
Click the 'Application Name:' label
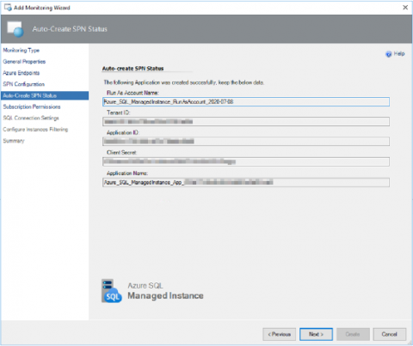pyautogui.click(x=127, y=173)
